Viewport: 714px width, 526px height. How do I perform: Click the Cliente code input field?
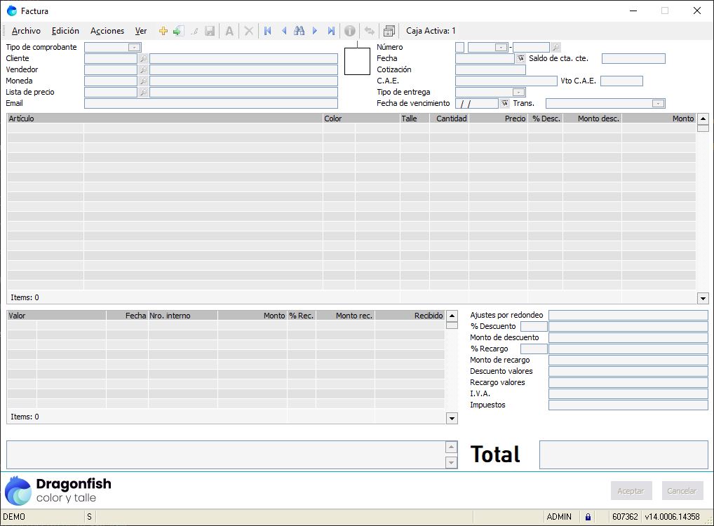click(111, 58)
